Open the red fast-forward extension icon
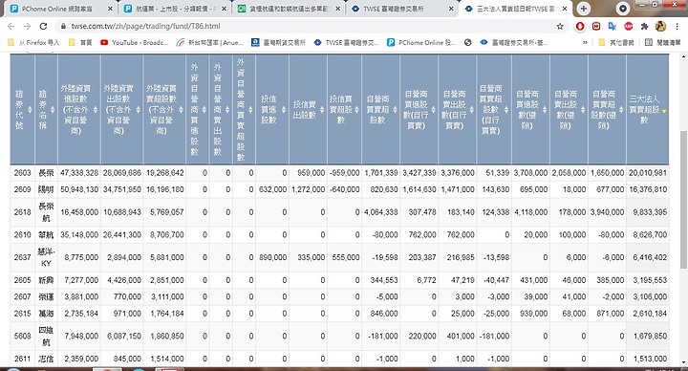This screenshot has height=371, width=688. 596,27
